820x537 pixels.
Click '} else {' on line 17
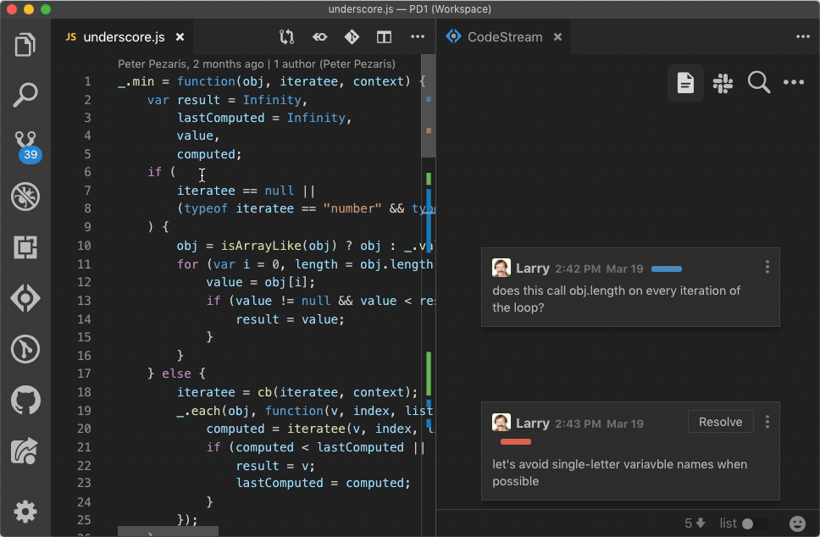pyautogui.click(x=176, y=374)
